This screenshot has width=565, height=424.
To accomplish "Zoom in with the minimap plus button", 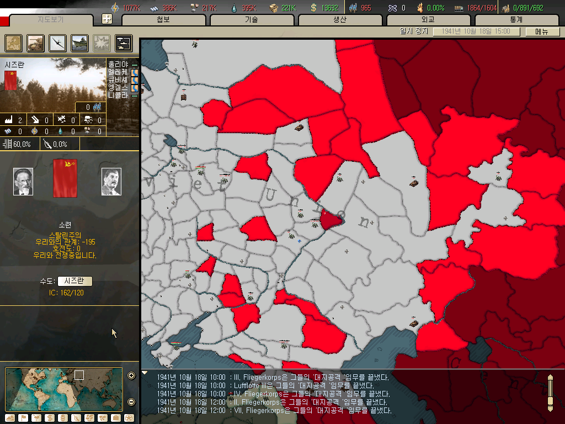I will tap(131, 375).
